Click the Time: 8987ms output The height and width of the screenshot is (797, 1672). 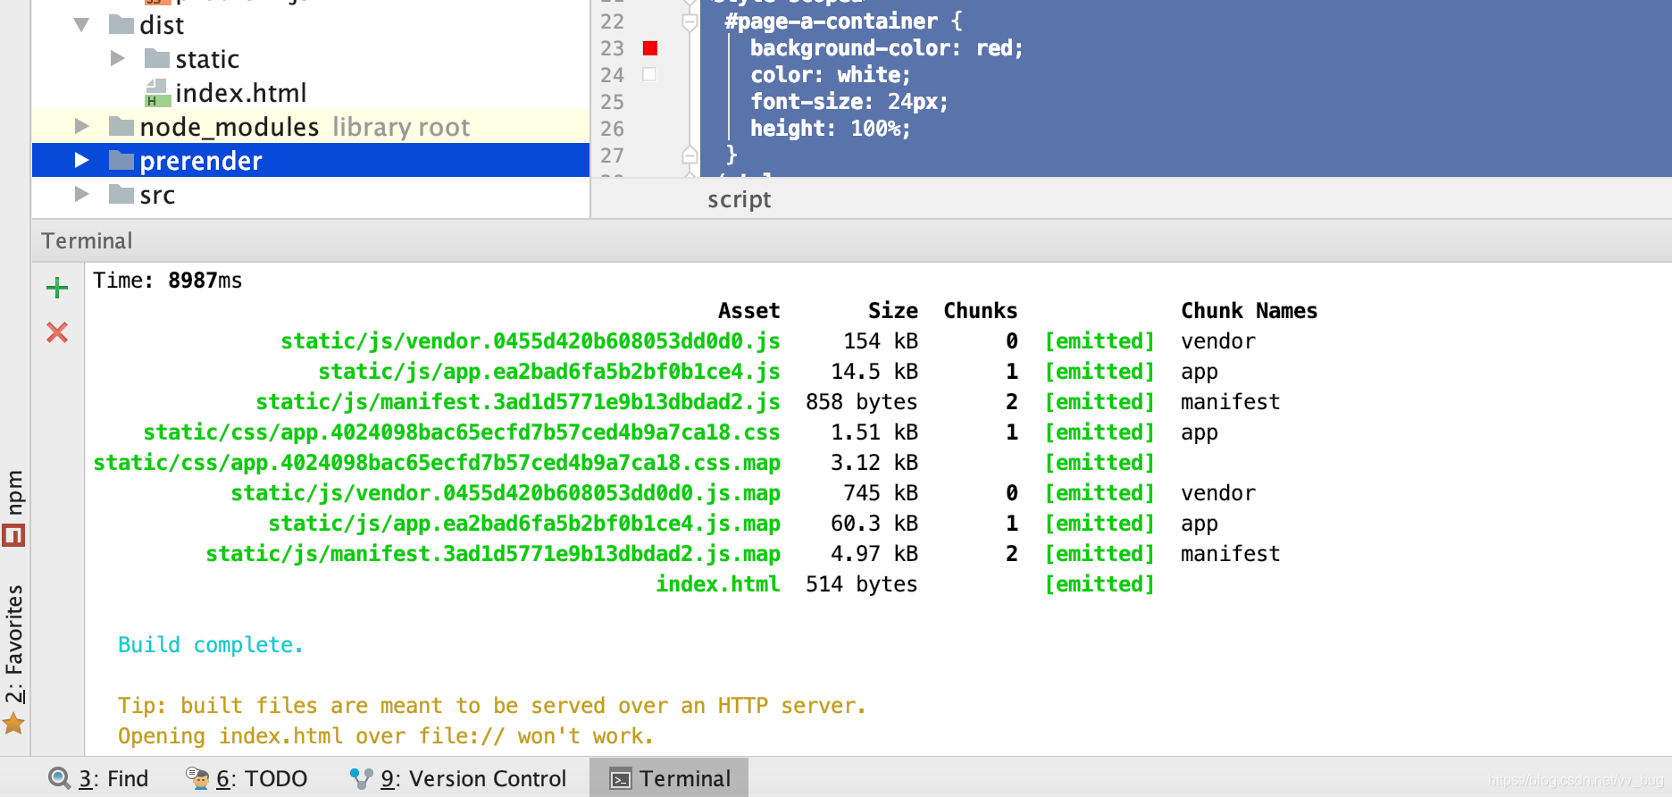click(x=168, y=281)
